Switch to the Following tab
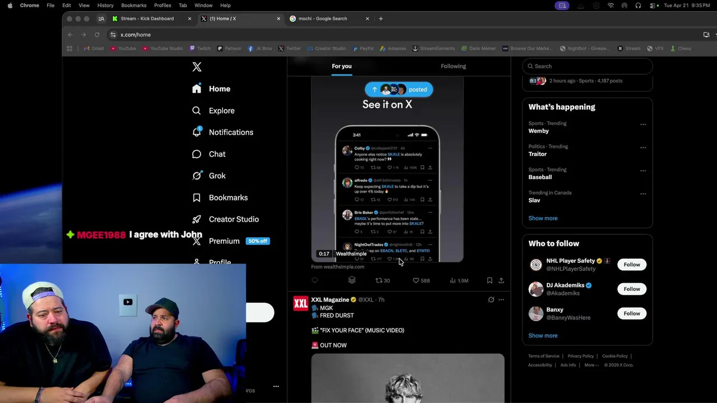 click(453, 66)
